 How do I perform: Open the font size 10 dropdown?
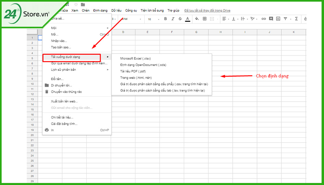(x=153, y=19)
